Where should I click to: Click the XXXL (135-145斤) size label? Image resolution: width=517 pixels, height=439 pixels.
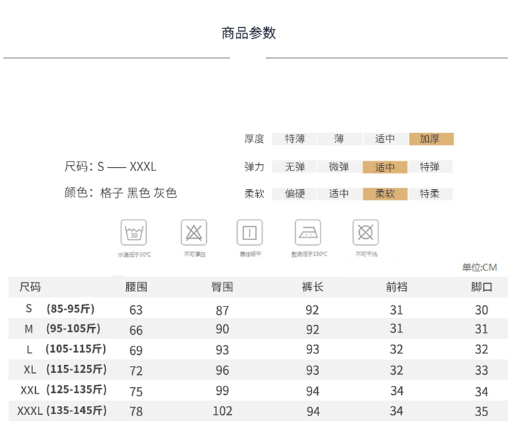coord(62,411)
